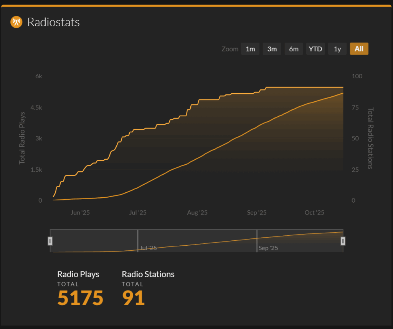Click the Radio Plays label above total

tap(78, 274)
